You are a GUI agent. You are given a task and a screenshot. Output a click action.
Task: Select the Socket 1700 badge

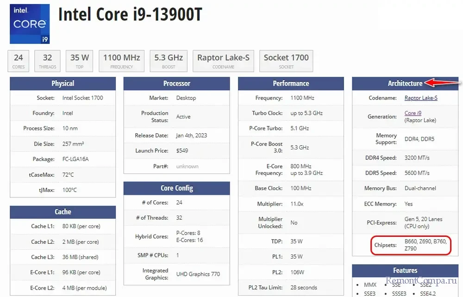pos(286,61)
